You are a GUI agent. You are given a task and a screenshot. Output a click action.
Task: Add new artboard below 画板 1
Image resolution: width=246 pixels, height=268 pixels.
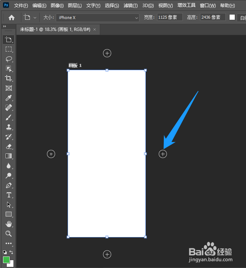(x=107, y=254)
